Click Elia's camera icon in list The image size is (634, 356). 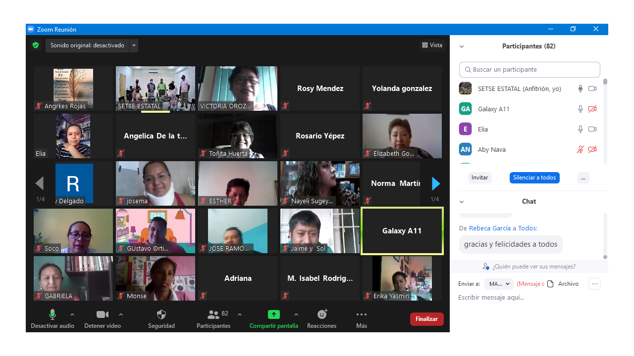(x=592, y=129)
